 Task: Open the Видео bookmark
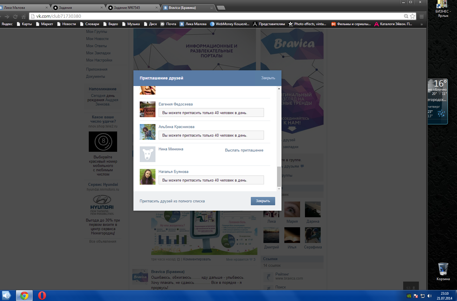coord(111,24)
